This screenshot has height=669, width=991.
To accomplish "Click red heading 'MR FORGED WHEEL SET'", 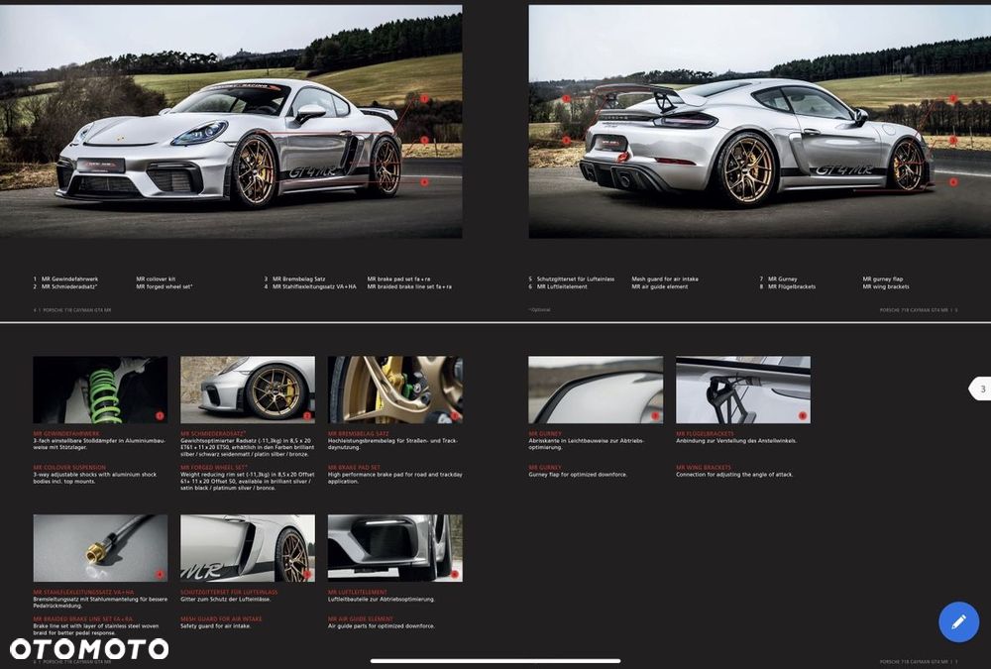I will pyautogui.click(x=214, y=467).
